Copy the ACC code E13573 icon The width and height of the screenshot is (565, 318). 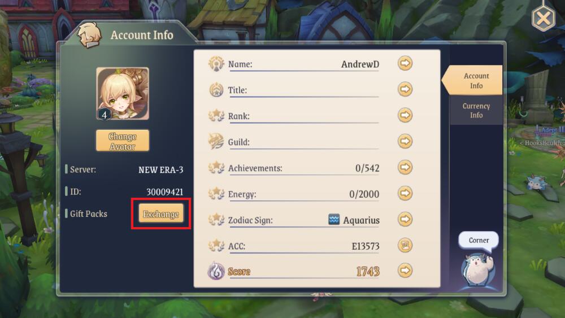click(405, 246)
